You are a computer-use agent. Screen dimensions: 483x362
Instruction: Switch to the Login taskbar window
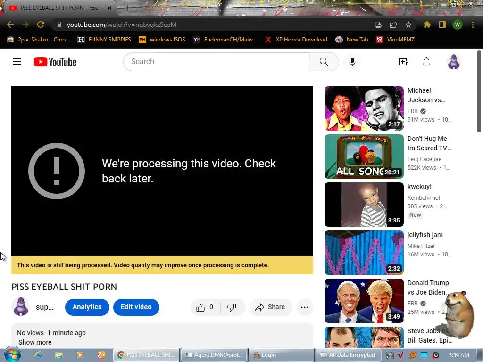281,355
